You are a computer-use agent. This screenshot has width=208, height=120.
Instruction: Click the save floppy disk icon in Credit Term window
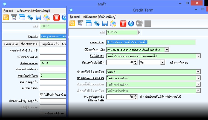(x=105, y=23)
